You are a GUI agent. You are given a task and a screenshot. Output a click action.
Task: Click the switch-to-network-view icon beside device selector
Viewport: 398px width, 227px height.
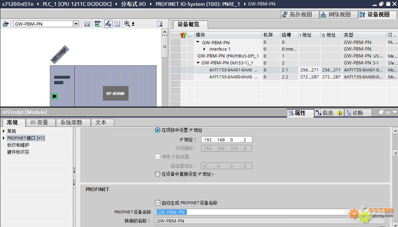pyautogui.click(x=5, y=24)
